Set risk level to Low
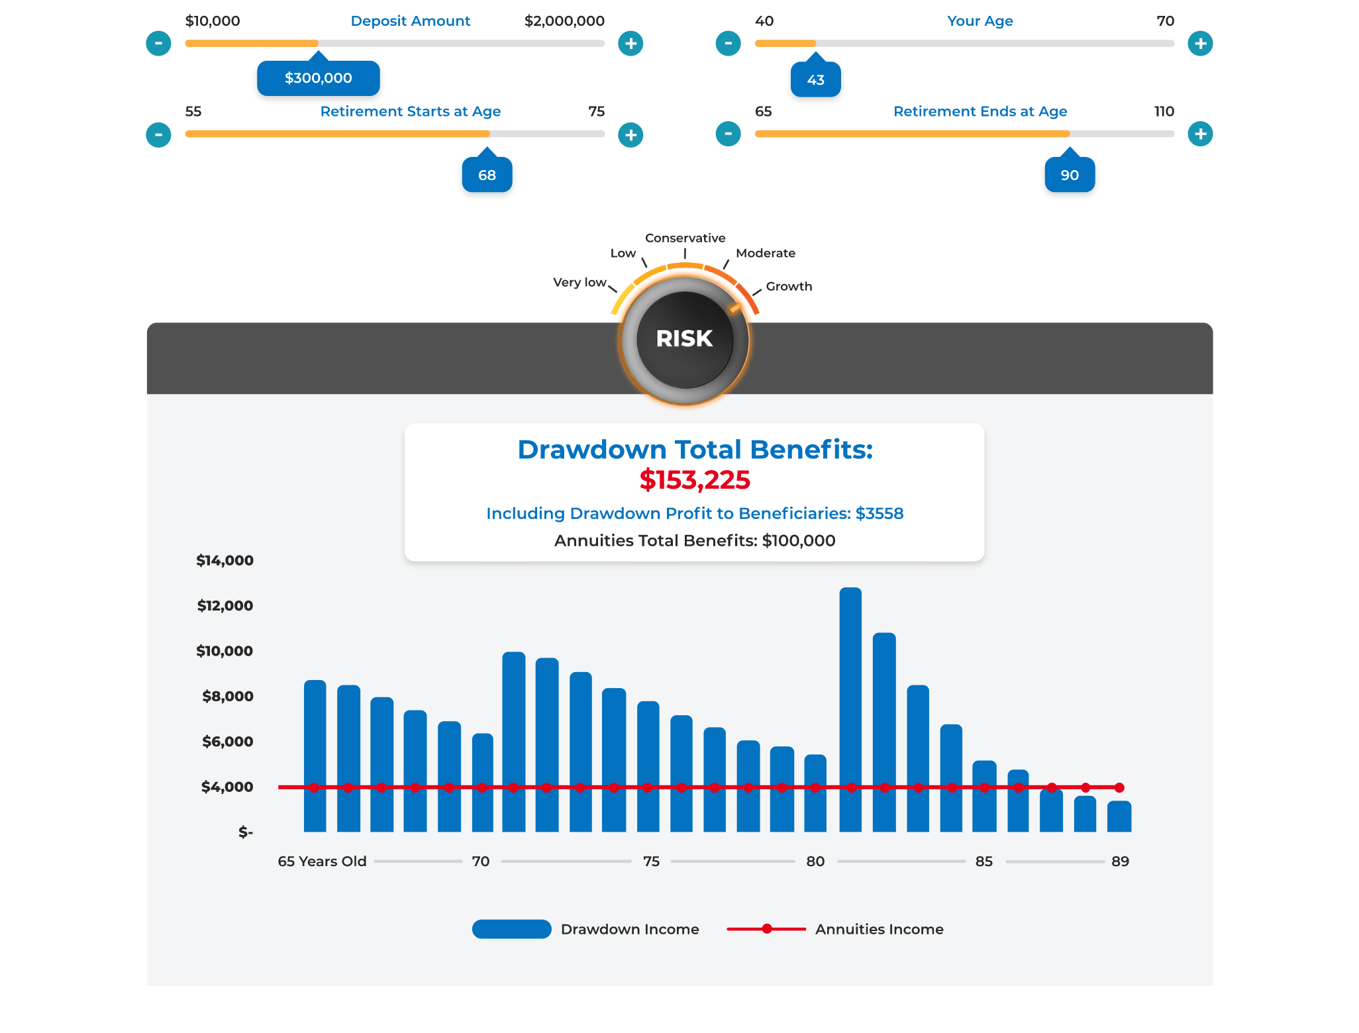1359x1033 pixels. pos(623,253)
